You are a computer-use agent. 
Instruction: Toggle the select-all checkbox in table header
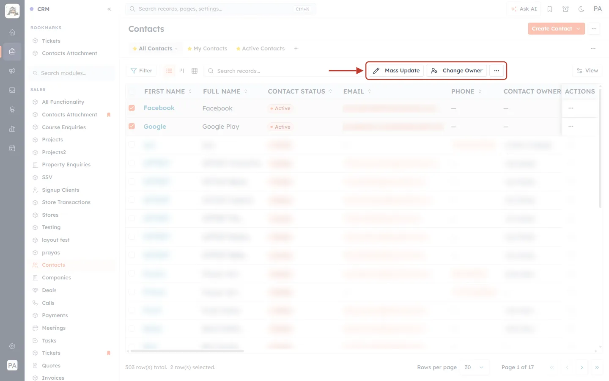pyautogui.click(x=132, y=91)
